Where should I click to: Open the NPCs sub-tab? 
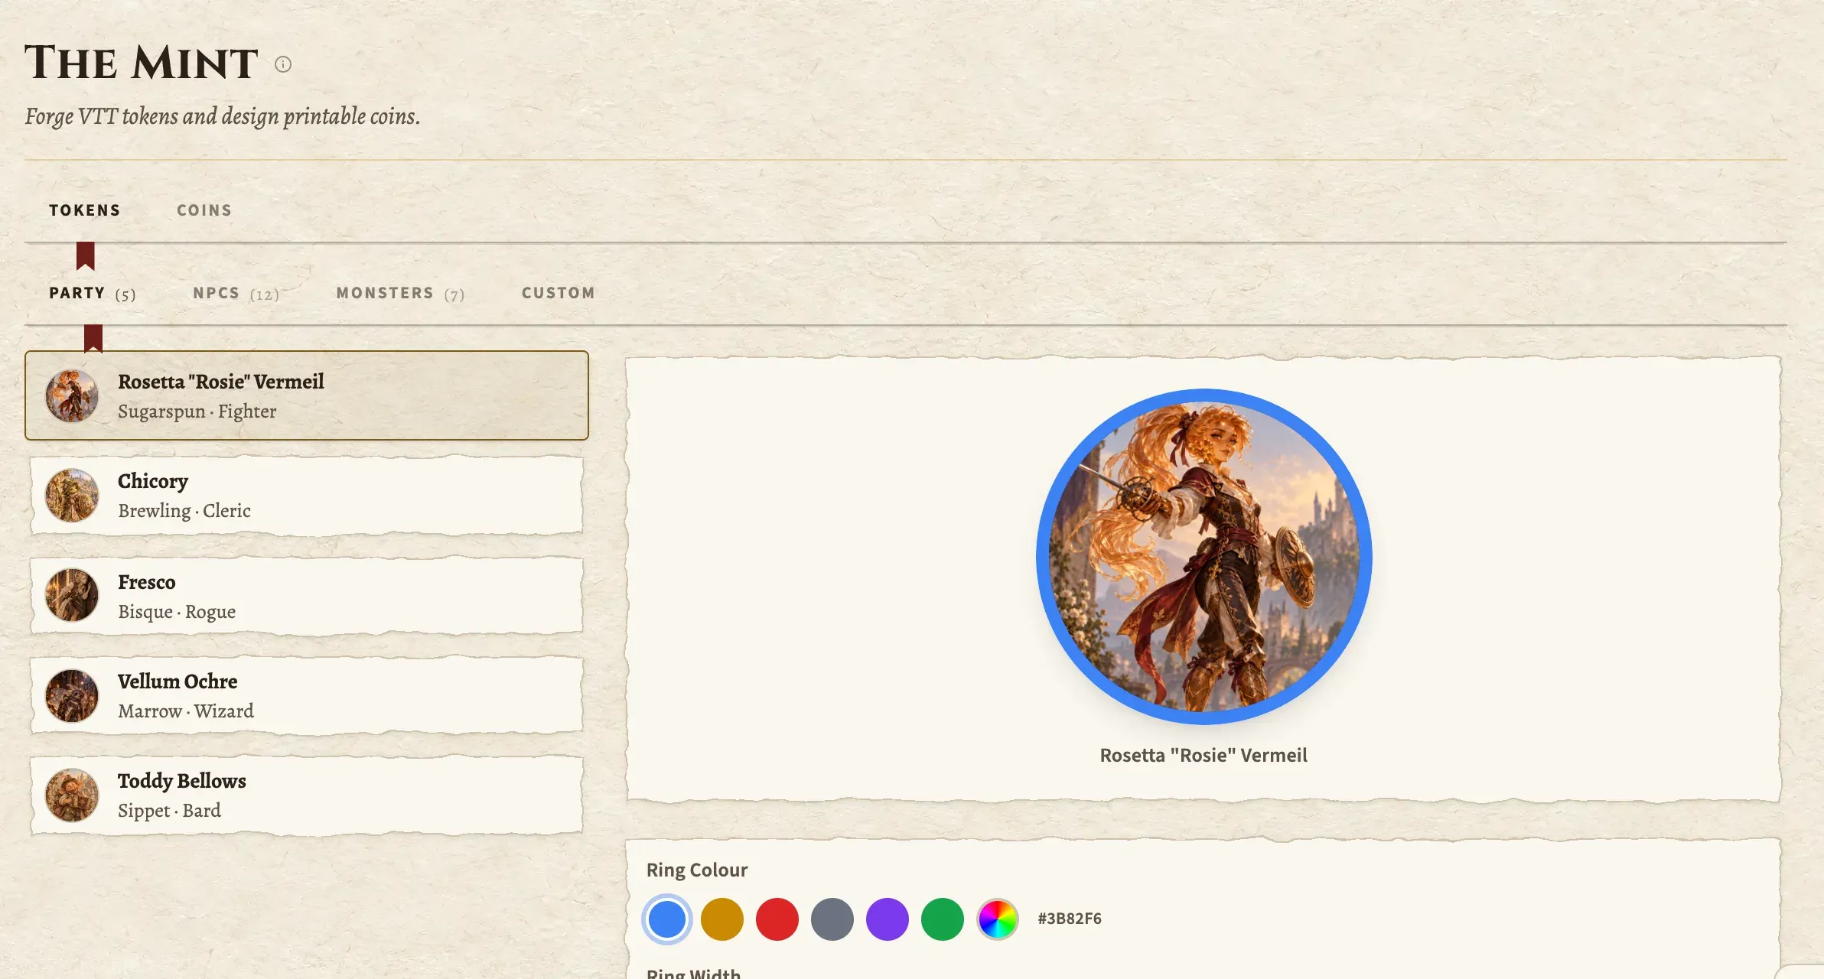point(236,294)
